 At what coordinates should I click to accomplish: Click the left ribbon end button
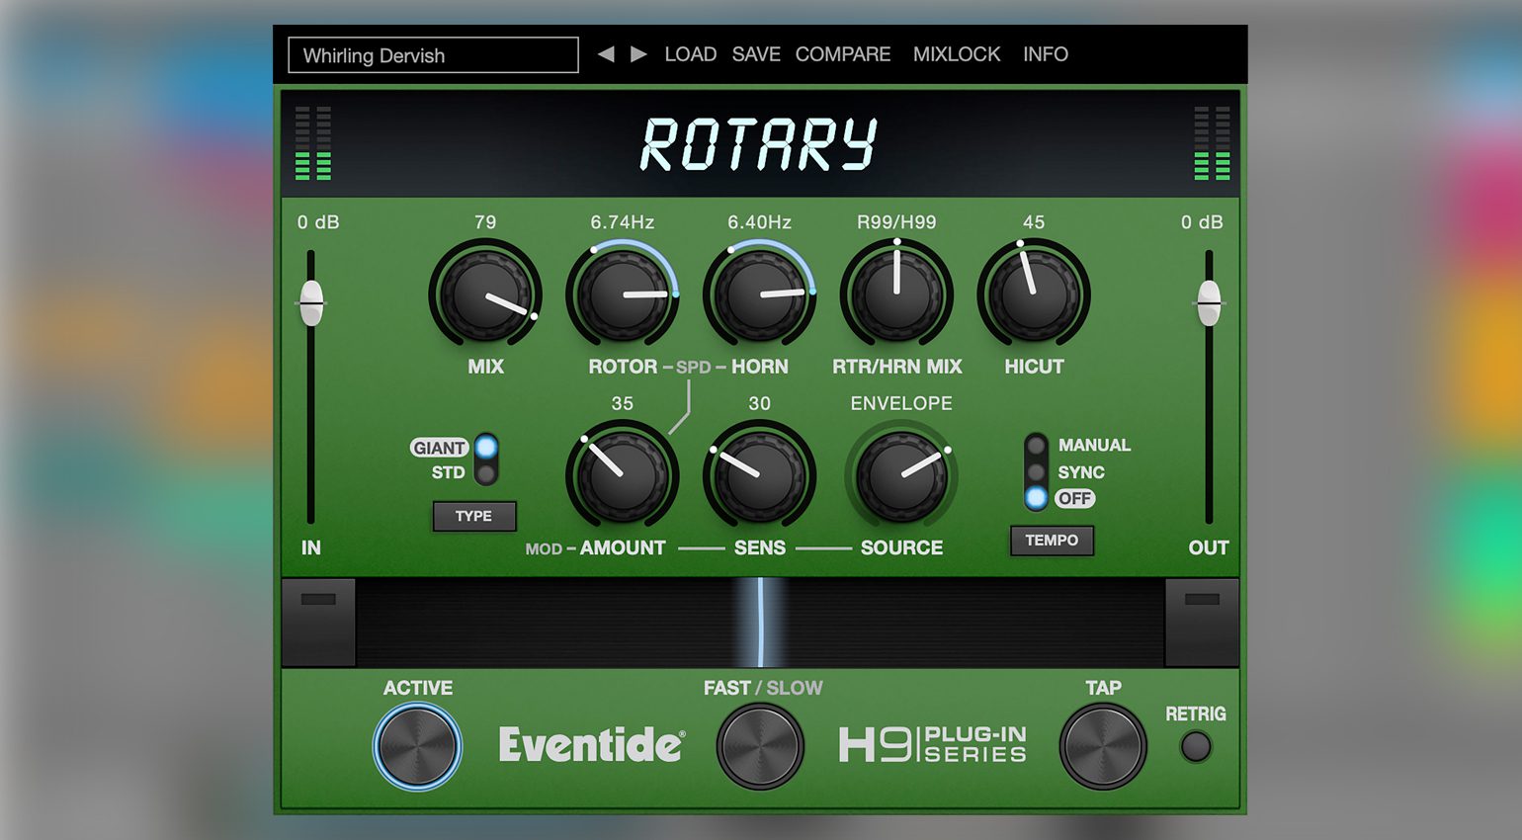[x=318, y=623]
